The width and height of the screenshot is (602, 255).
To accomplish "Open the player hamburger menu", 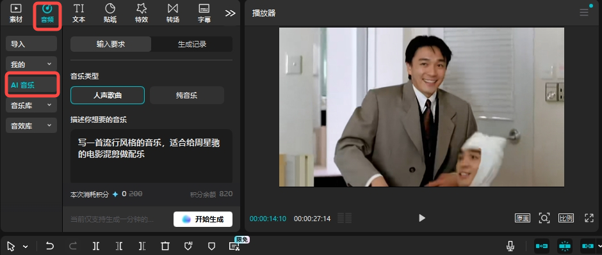I will click(x=584, y=13).
